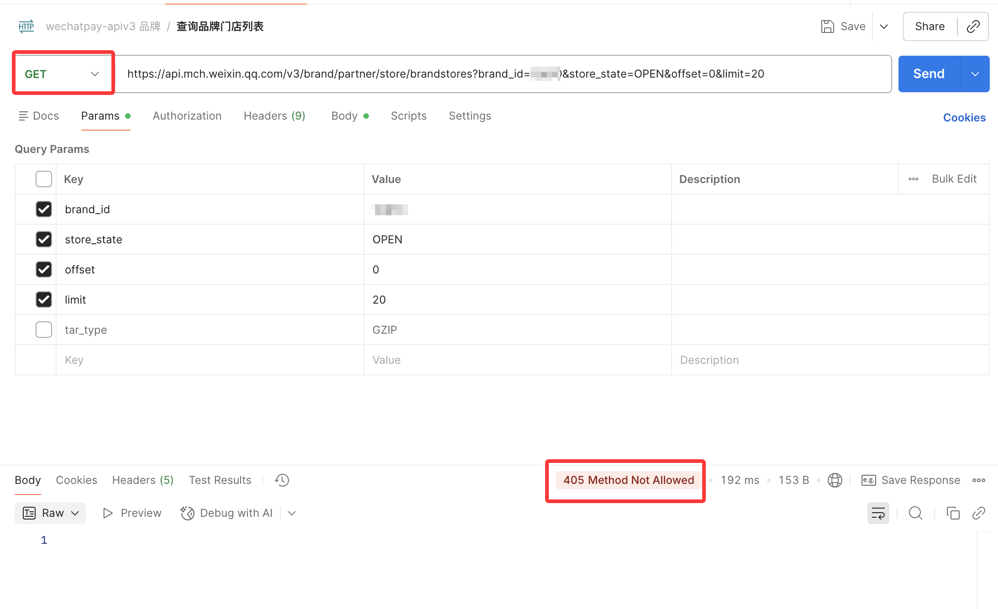Open the response more options ellipsis

click(978, 480)
